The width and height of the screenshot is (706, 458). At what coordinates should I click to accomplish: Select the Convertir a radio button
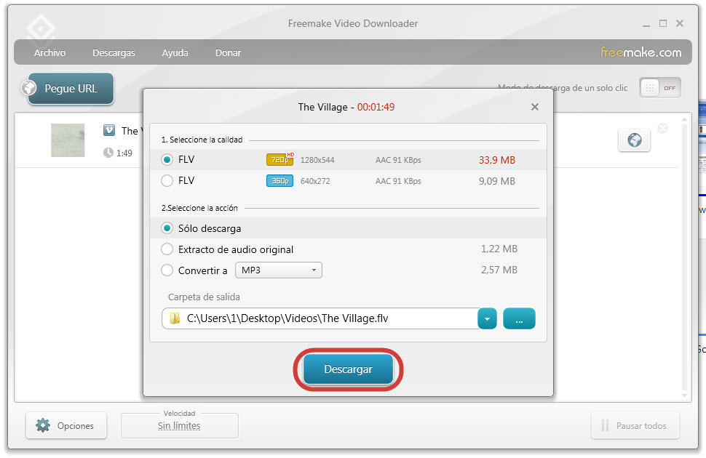coord(167,270)
